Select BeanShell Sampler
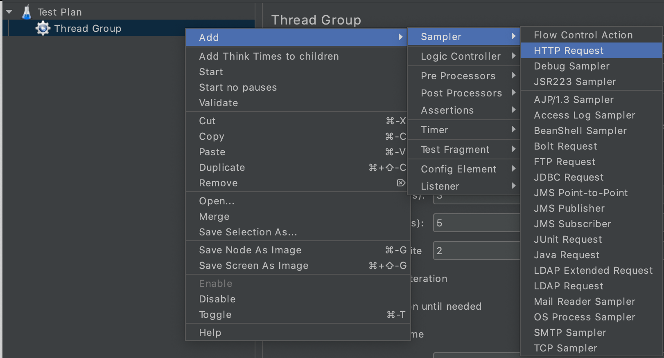This screenshot has width=664, height=358. (x=592, y=130)
